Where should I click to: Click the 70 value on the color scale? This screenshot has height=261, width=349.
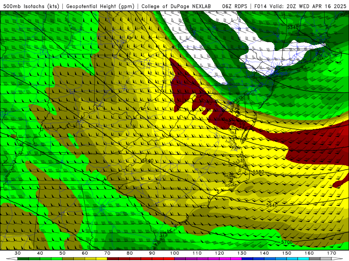[107, 253]
